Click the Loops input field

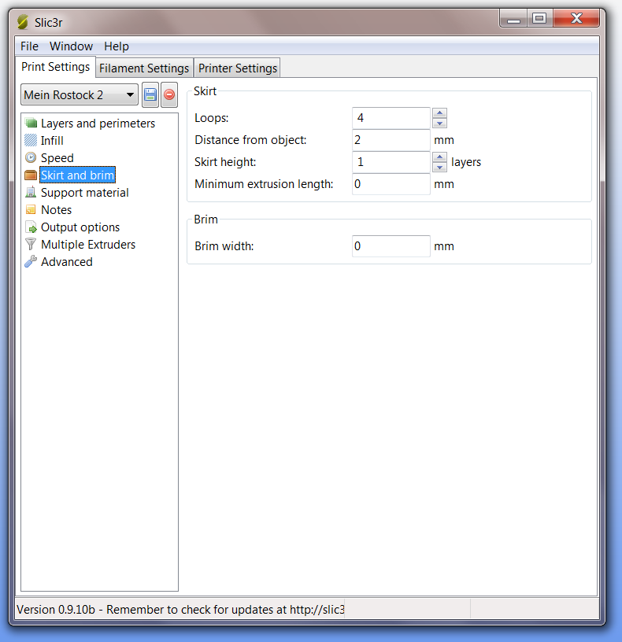pos(391,118)
